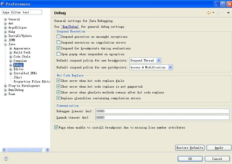Expand the Install/Update tree node

click(5, 36)
